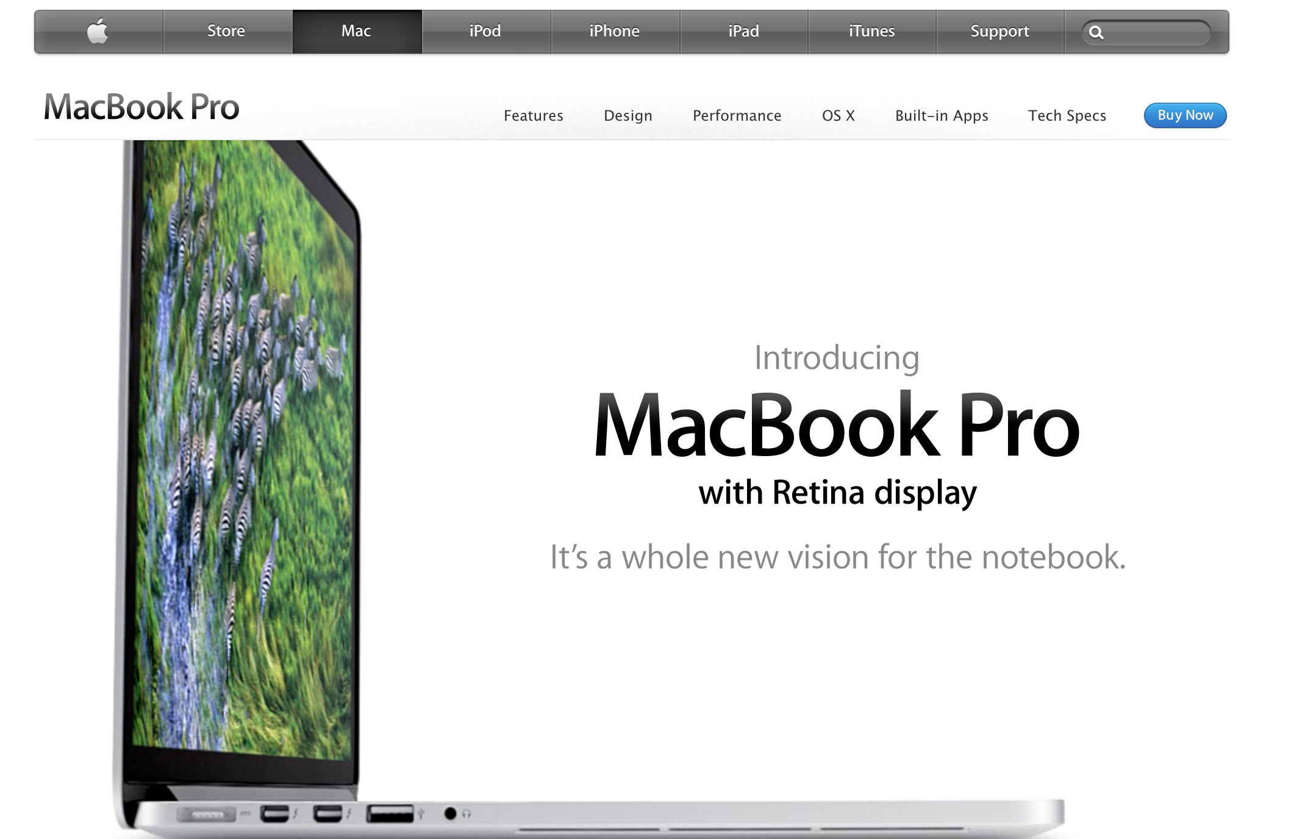Go to the iPod tab
This screenshot has height=839, width=1305.
pyautogui.click(x=485, y=31)
